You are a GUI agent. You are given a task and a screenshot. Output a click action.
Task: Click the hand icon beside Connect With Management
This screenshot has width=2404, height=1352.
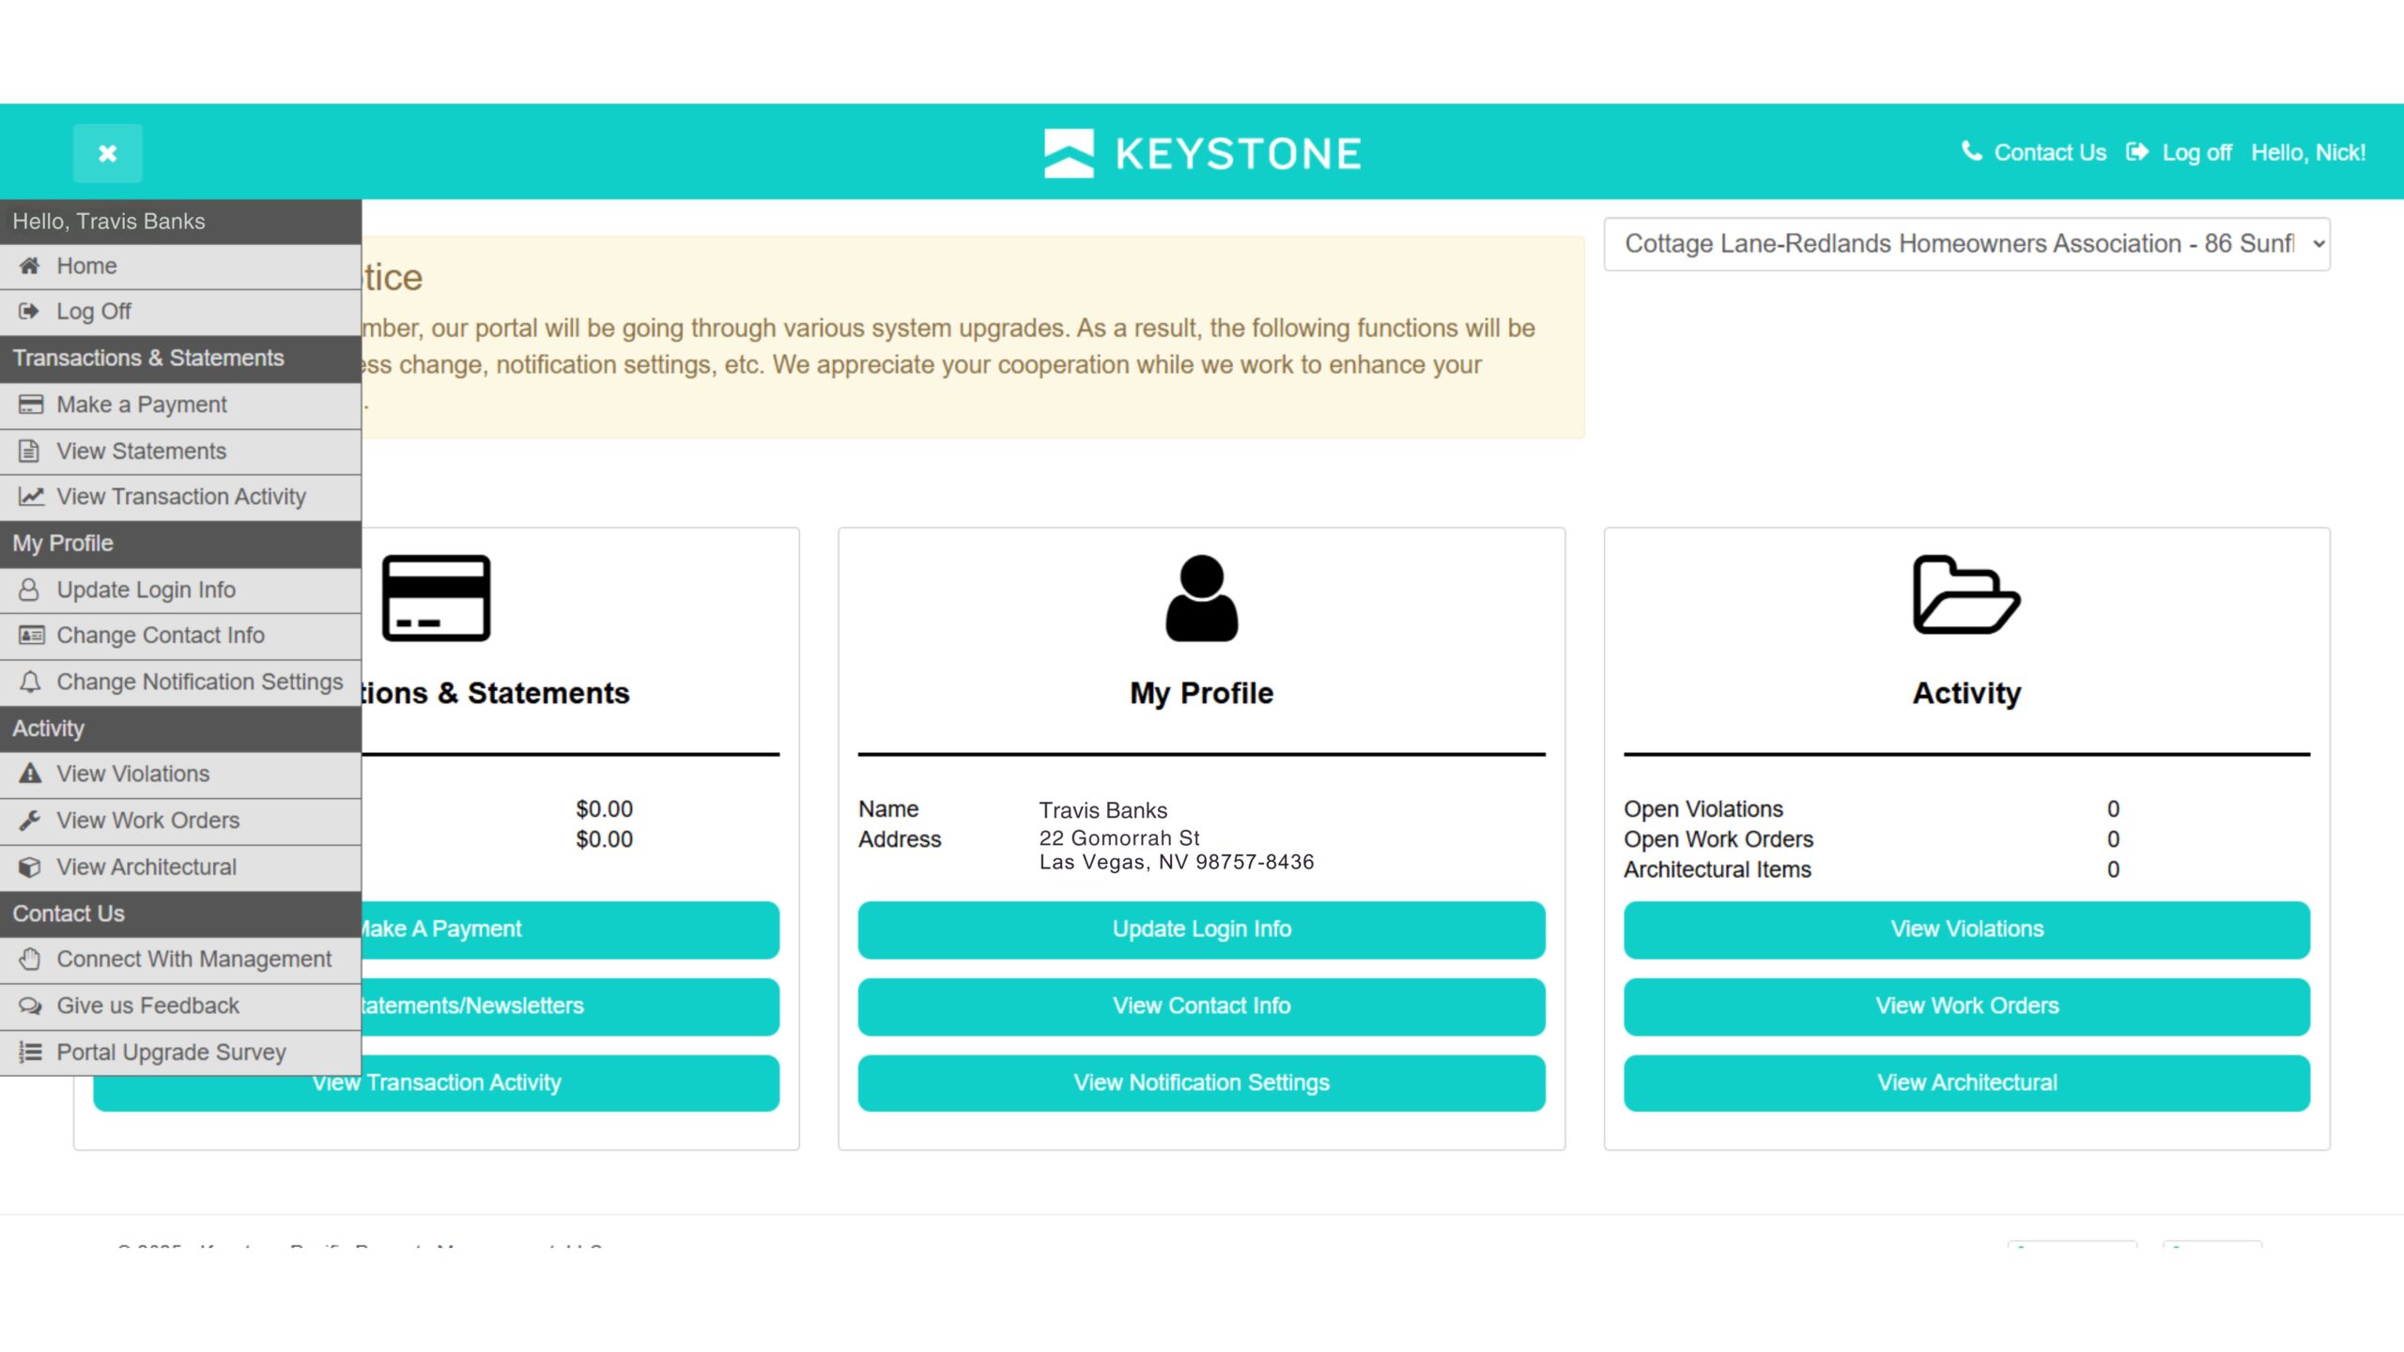pyautogui.click(x=30, y=959)
